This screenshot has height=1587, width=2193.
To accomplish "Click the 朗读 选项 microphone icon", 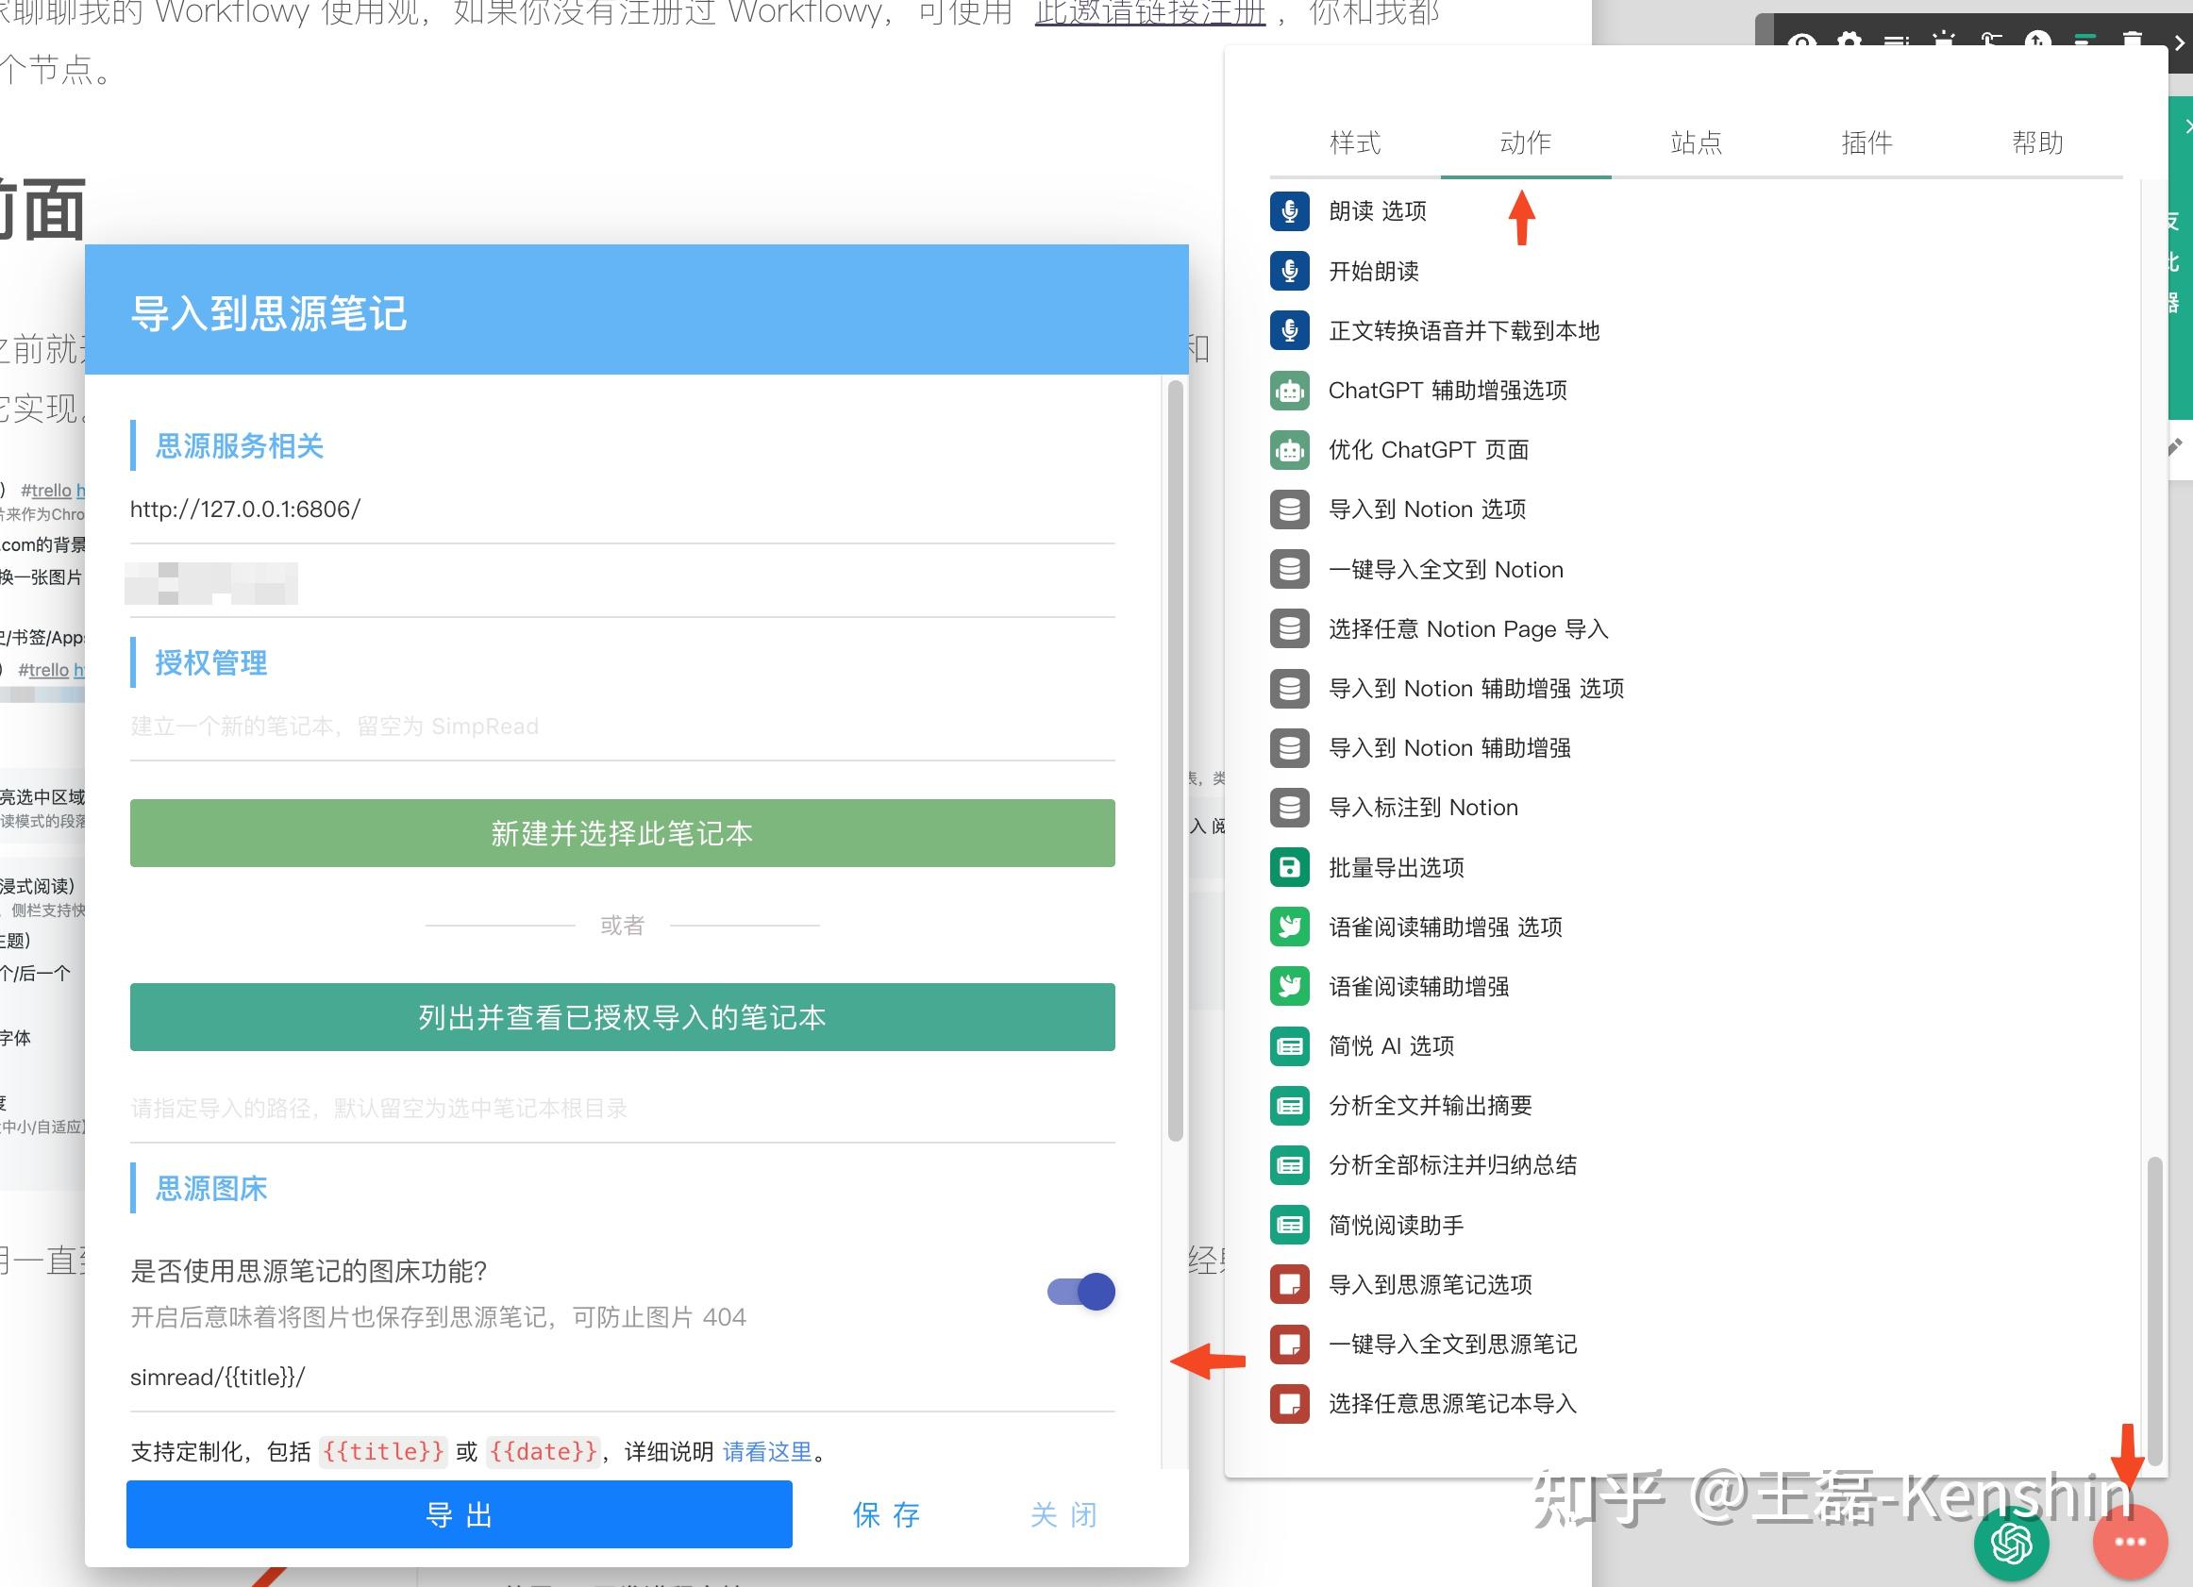I will (1289, 211).
